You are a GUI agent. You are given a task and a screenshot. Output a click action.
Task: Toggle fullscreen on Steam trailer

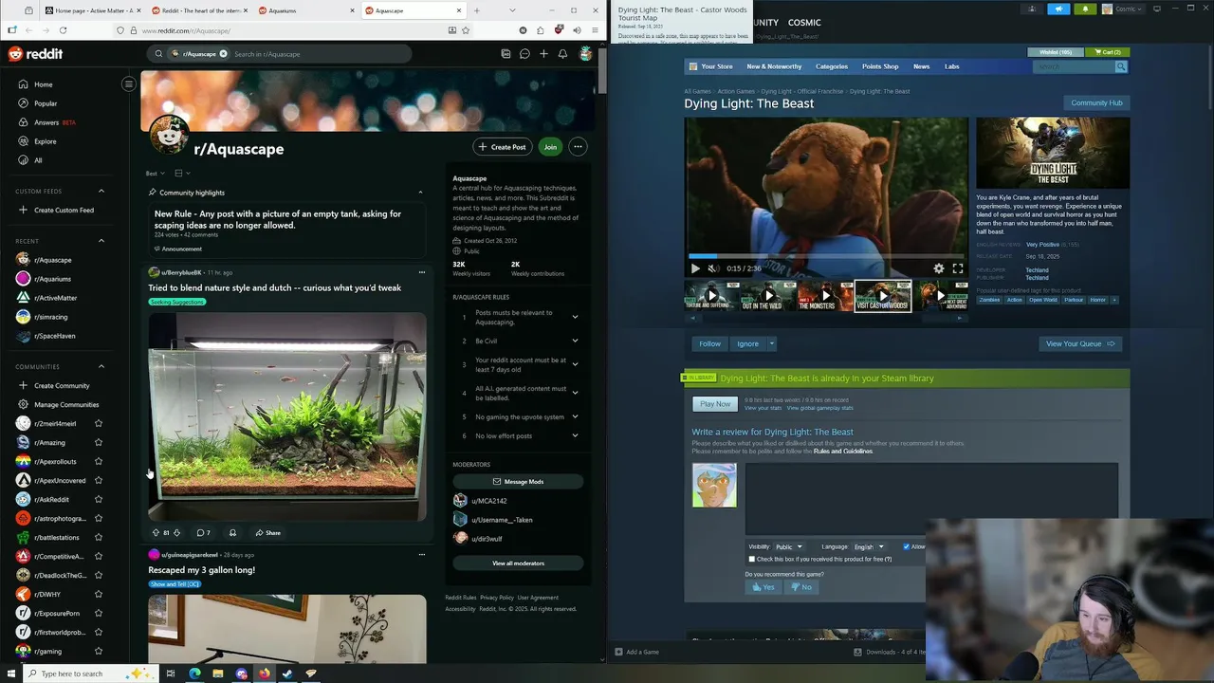point(958,268)
